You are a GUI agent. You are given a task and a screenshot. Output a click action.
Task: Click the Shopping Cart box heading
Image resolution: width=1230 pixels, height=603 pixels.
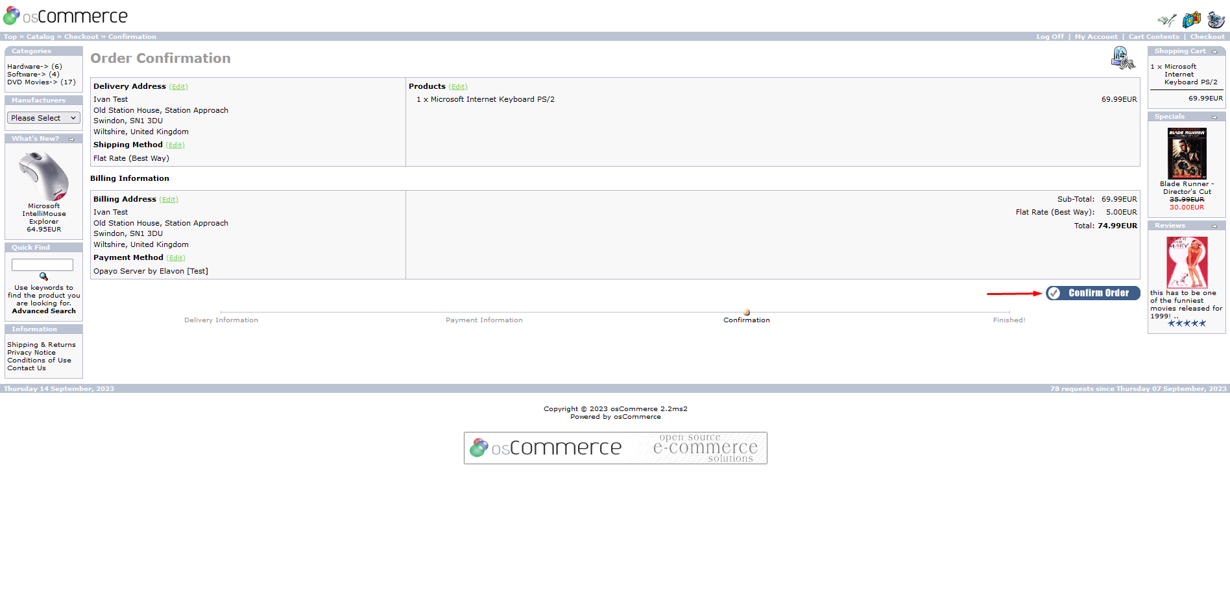point(1180,51)
